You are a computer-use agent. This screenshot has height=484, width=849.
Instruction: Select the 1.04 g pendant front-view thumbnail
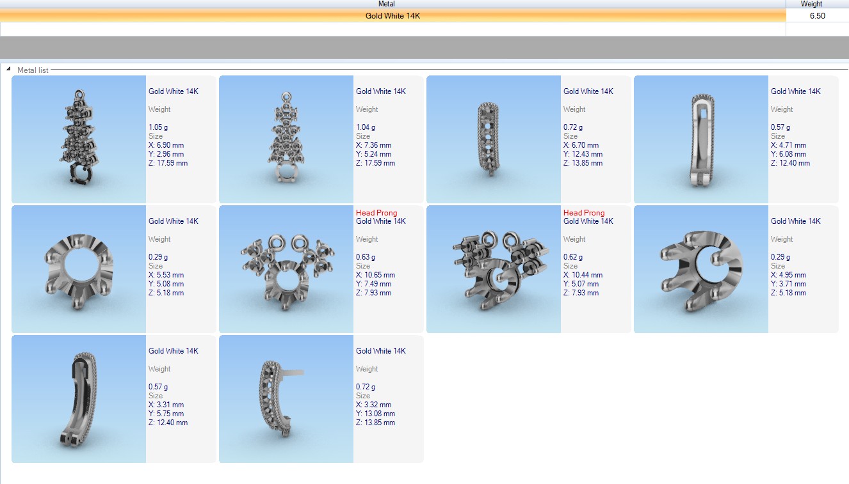(x=286, y=139)
